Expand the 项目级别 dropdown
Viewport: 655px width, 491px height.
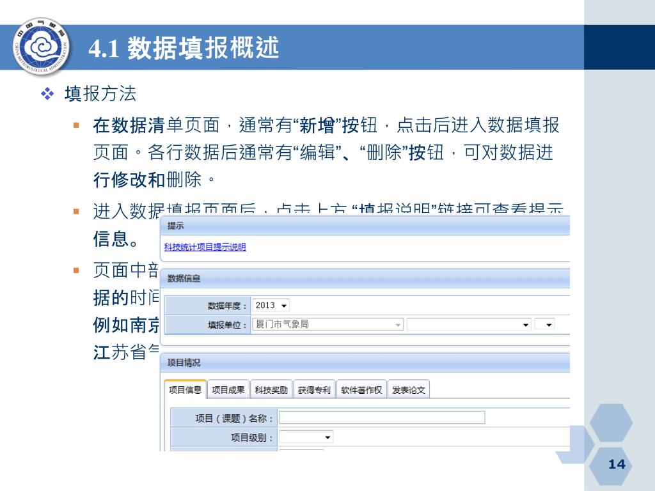(x=306, y=437)
